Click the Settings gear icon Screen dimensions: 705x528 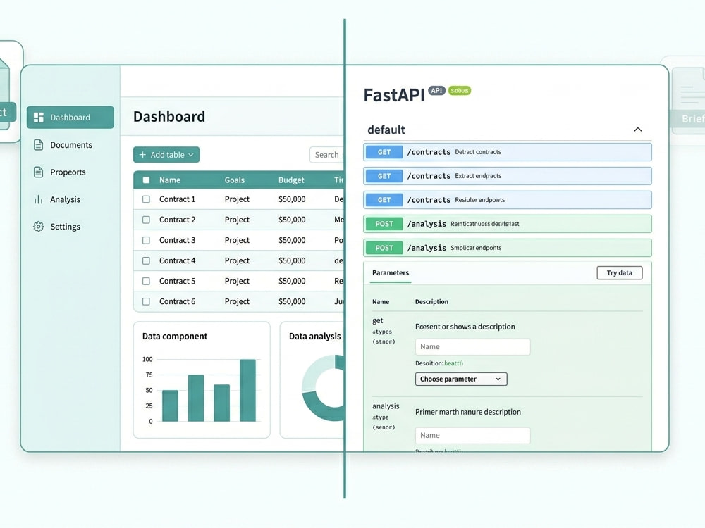pyautogui.click(x=39, y=227)
